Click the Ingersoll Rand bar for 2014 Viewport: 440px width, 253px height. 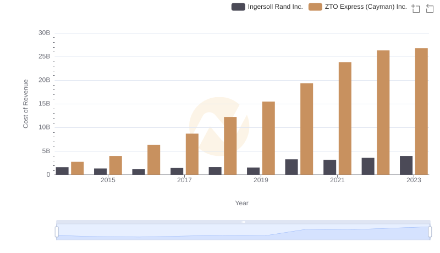[62, 171]
